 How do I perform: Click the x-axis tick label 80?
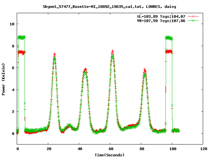(142, 149)
